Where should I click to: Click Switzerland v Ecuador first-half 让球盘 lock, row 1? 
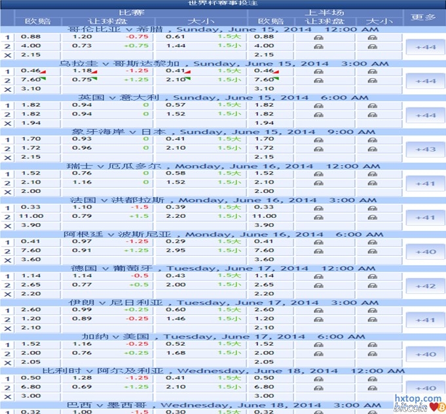(x=318, y=174)
